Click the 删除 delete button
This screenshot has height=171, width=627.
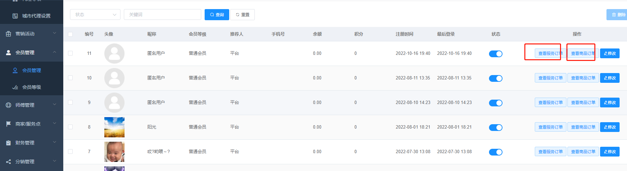click(617, 15)
